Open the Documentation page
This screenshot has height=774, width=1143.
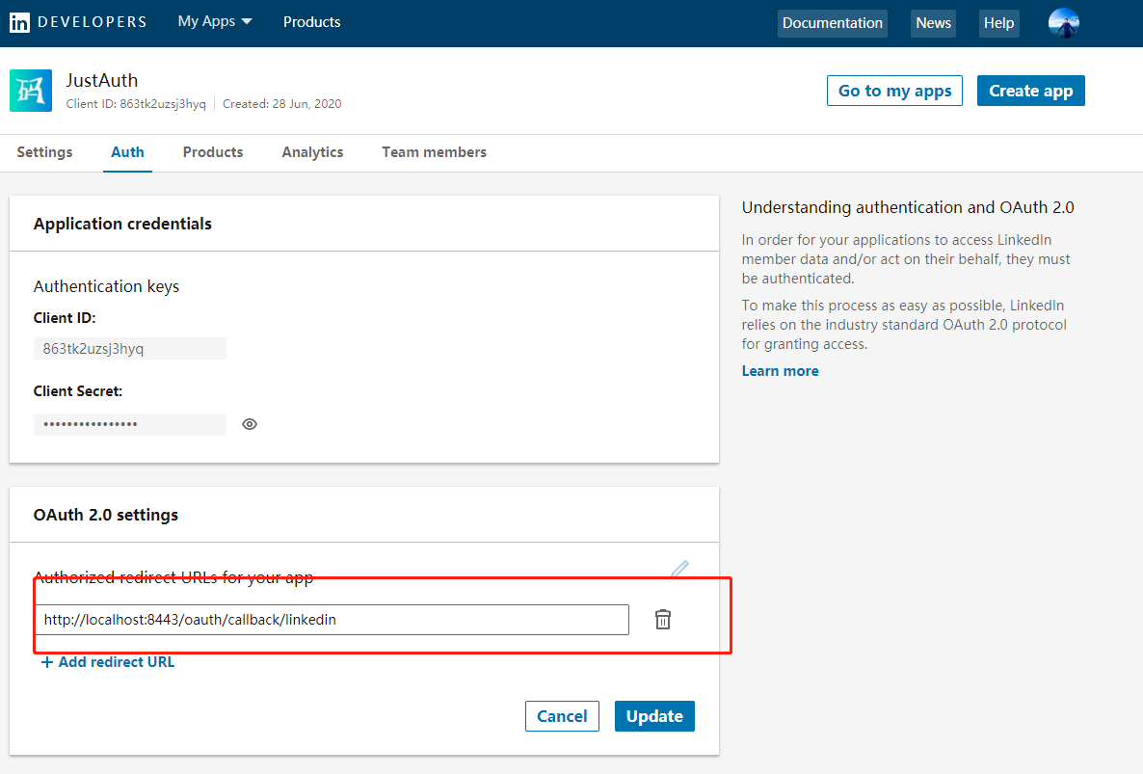[x=833, y=23]
